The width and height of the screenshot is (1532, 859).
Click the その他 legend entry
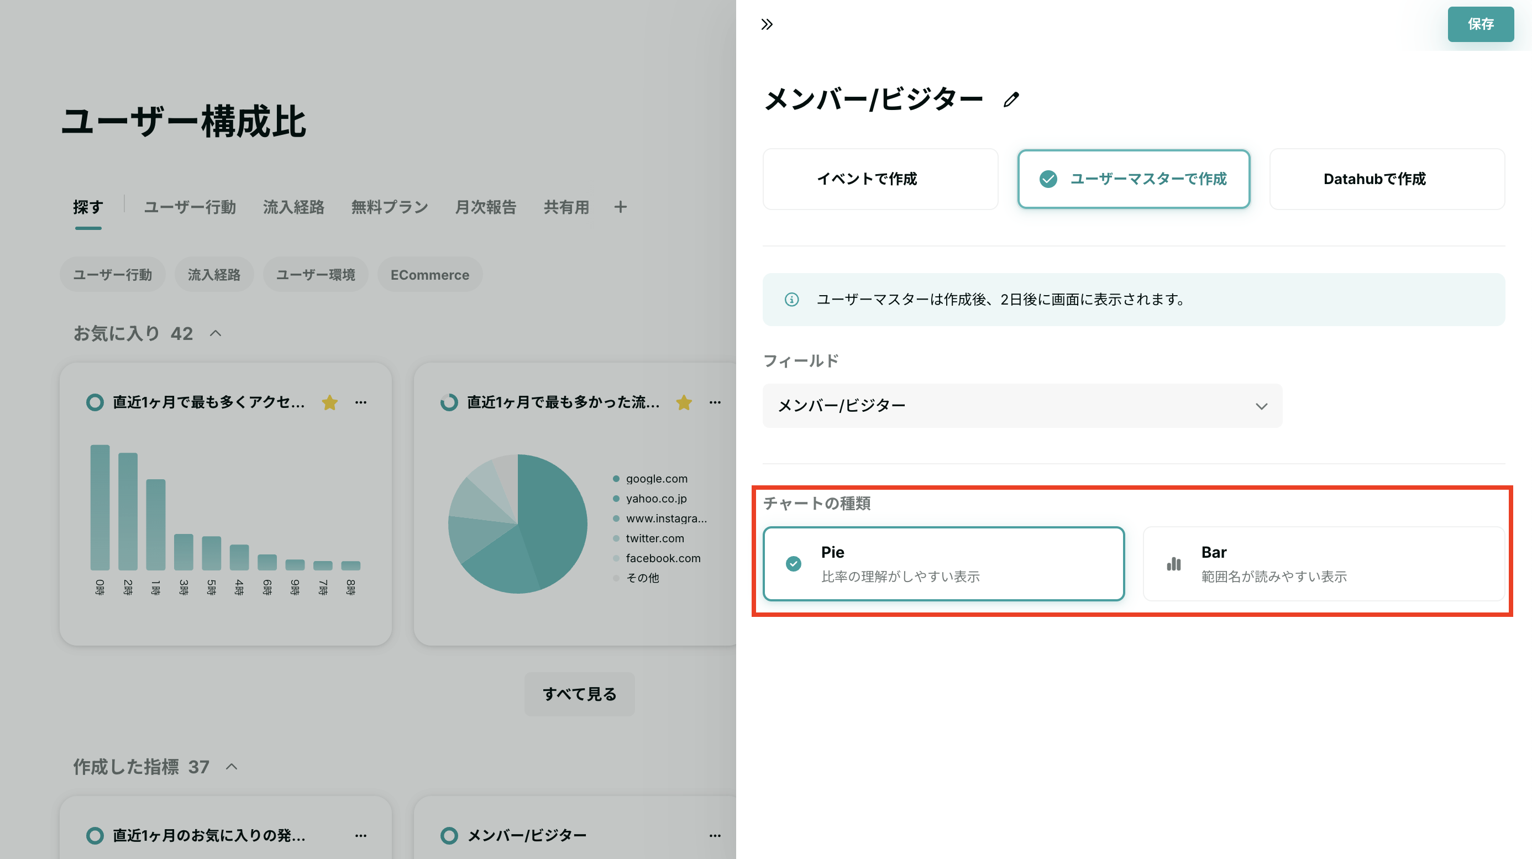click(636, 578)
